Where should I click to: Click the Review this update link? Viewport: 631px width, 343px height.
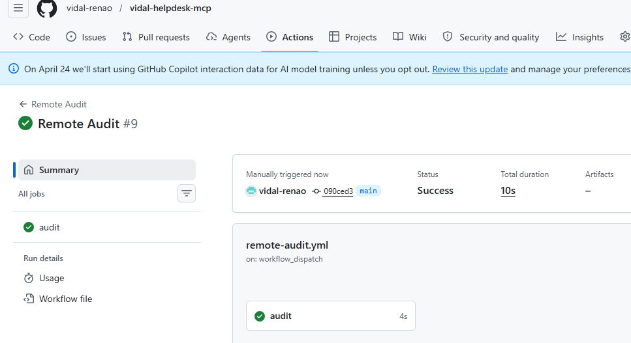click(470, 69)
